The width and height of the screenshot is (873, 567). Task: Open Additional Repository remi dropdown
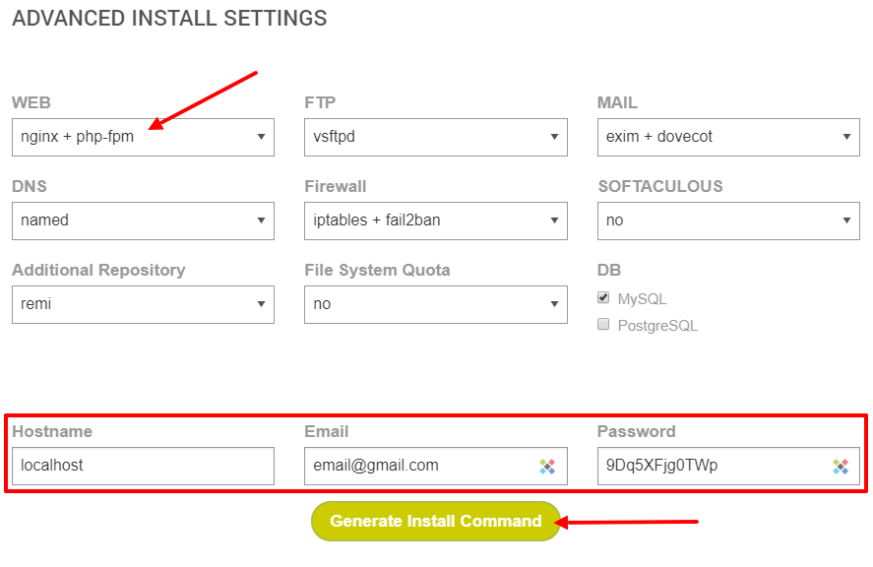coord(143,304)
